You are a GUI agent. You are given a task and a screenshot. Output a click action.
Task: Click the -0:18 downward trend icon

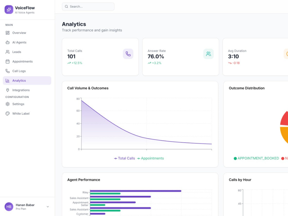230,63
